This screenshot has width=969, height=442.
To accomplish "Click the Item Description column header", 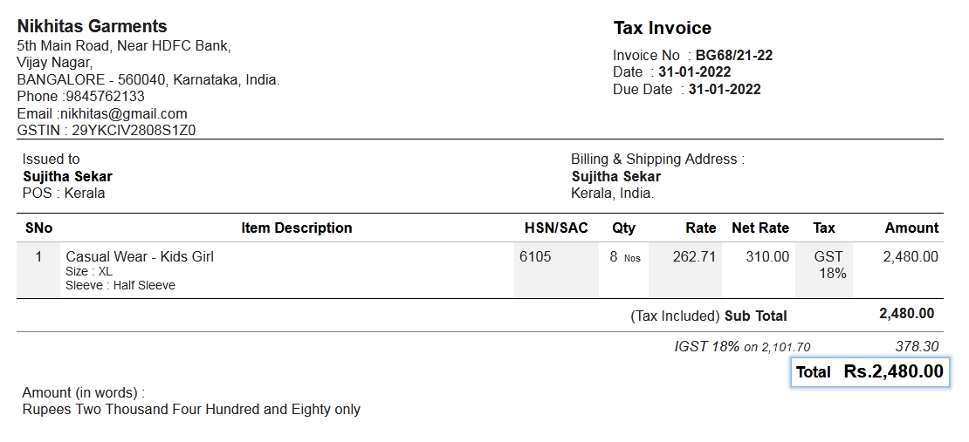I will tap(297, 228).
